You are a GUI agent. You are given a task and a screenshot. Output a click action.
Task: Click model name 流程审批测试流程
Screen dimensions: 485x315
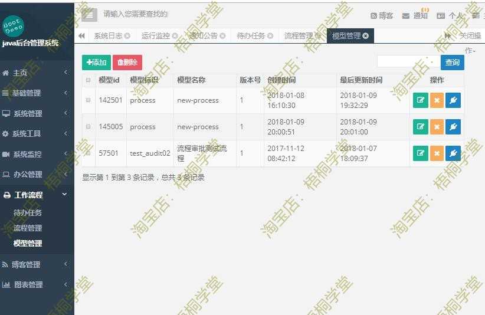(202, 153)
